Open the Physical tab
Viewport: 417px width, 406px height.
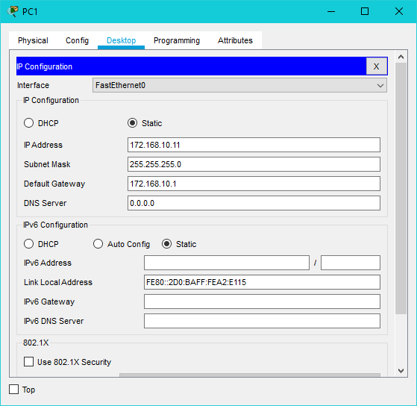tap(33, 40)
